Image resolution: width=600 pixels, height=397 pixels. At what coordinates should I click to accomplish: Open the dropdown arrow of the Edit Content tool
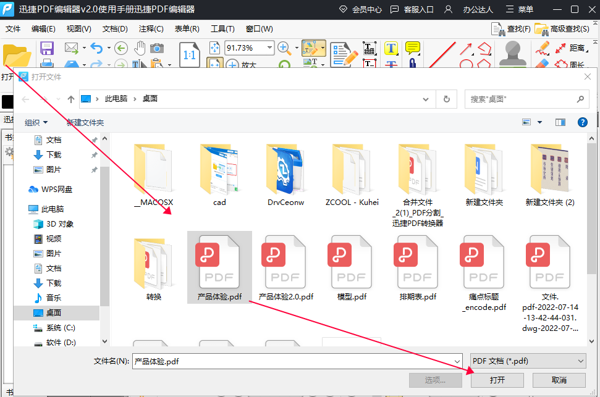(323, 48)
